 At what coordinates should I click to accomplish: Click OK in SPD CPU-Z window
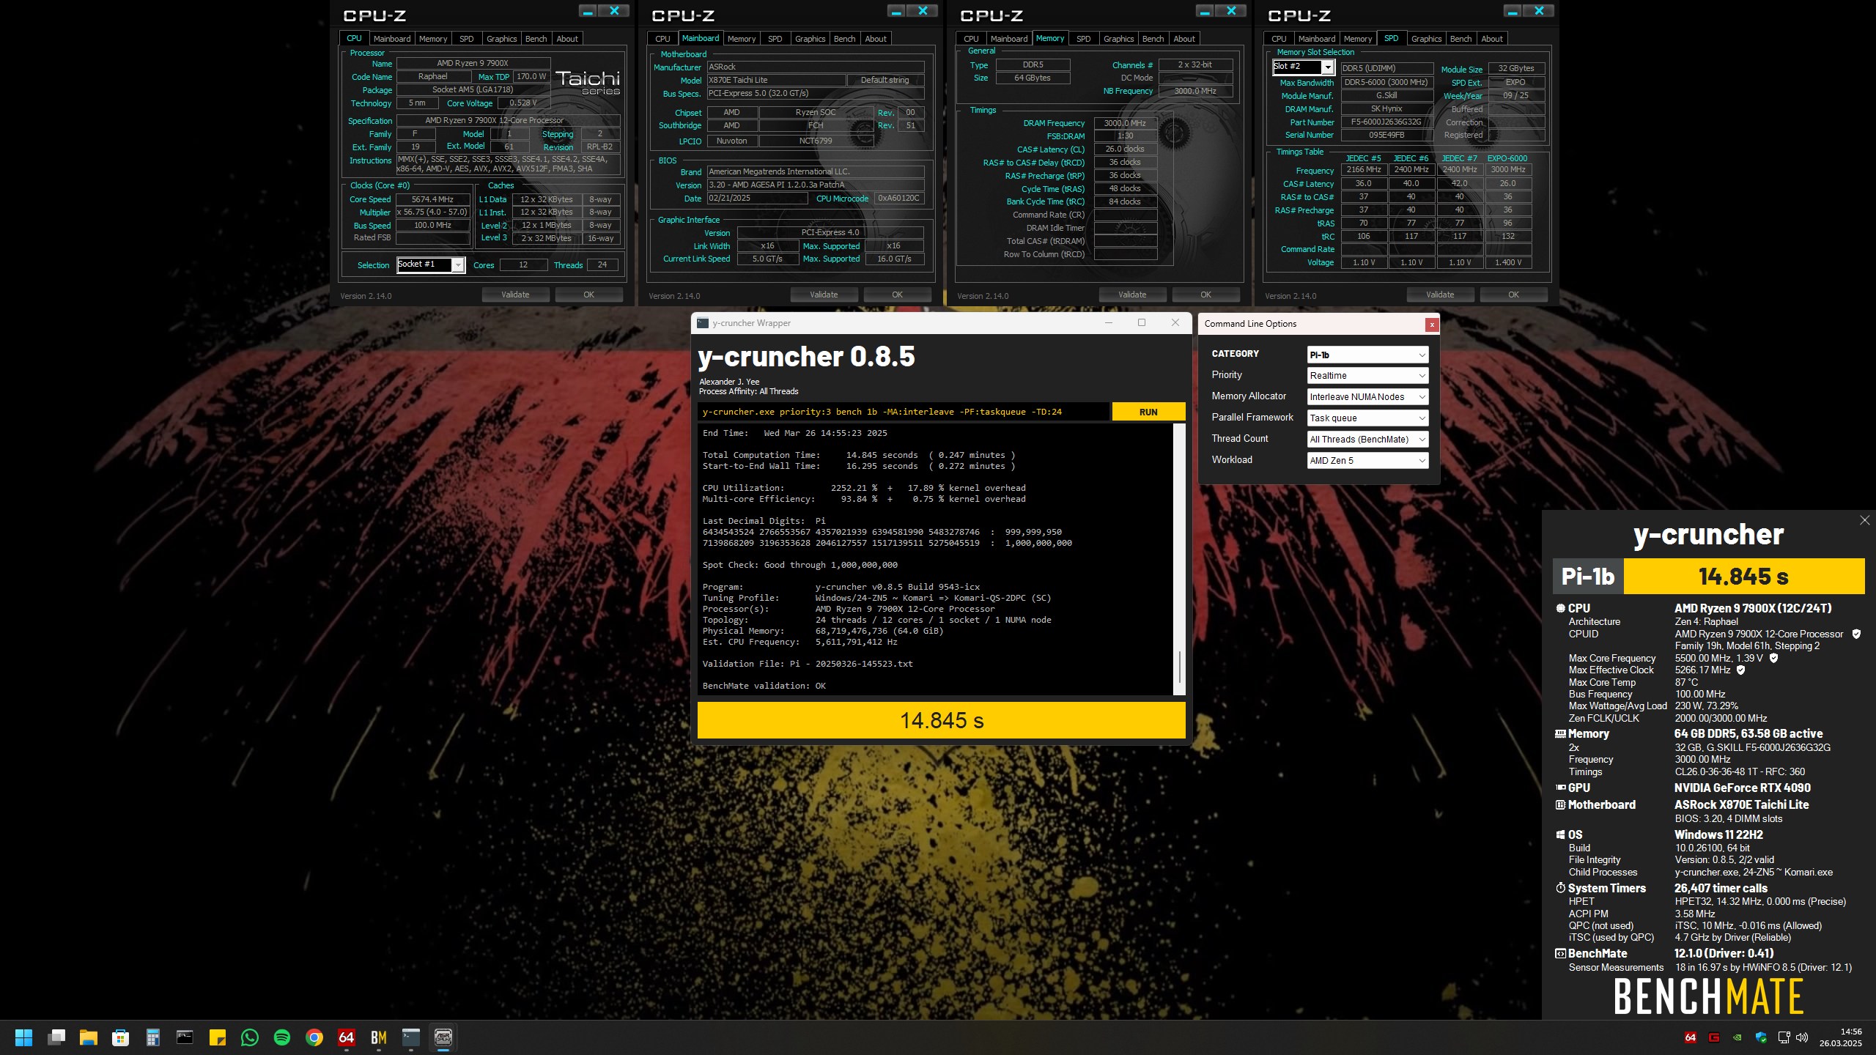(x=1513, y=295)
